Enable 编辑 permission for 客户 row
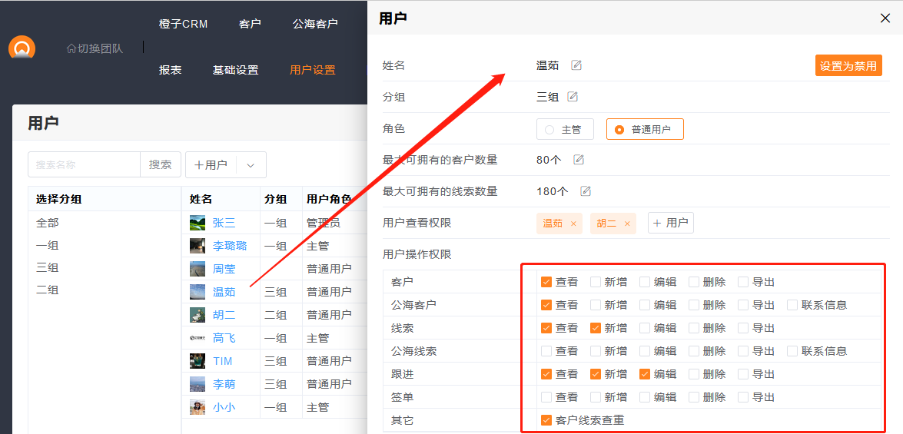 [645, 282]
